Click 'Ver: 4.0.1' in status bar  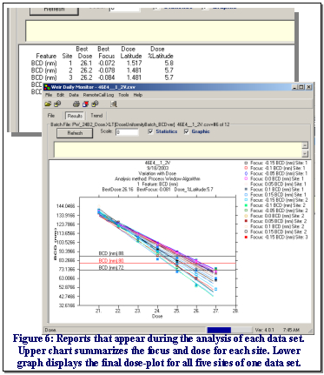pos(264,330)
